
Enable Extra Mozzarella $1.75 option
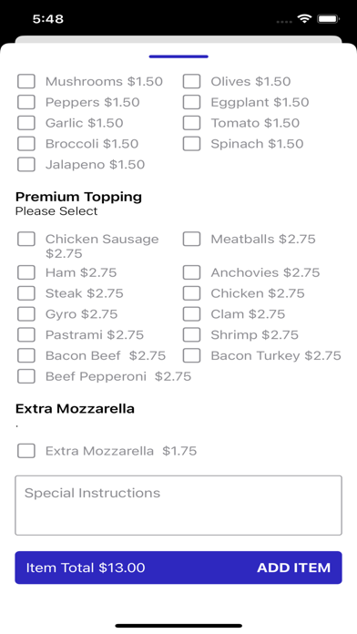click(26, 451)
